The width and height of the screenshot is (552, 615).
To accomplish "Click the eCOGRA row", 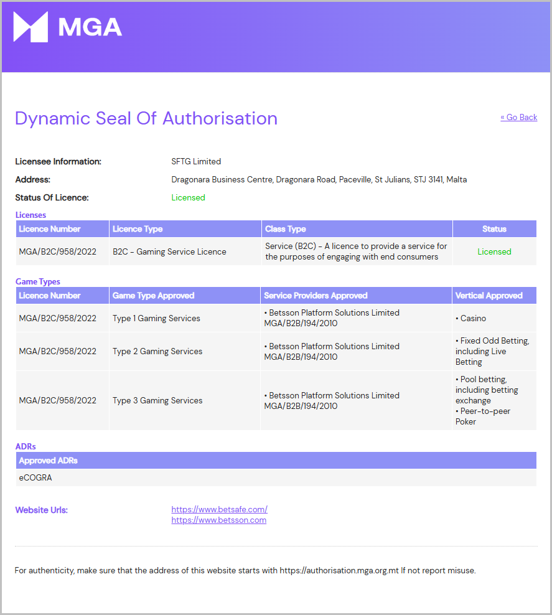I will [x=276, y=477].
